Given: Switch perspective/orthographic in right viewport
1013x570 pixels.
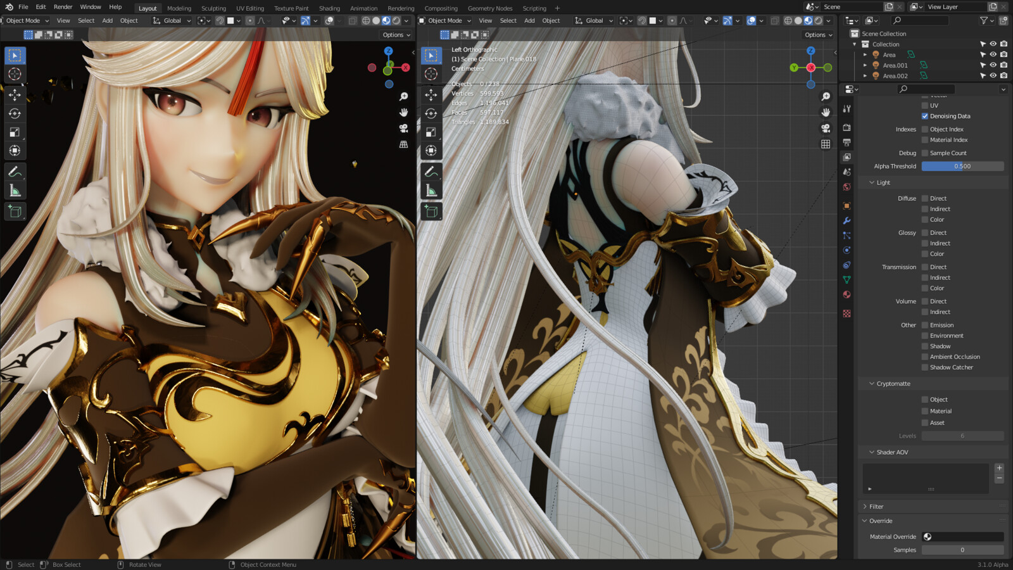Looking at the screenshot, I should pos(826,144).
